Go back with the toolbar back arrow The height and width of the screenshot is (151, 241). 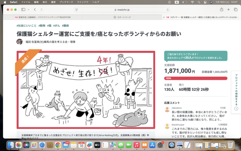pos(35,10)
